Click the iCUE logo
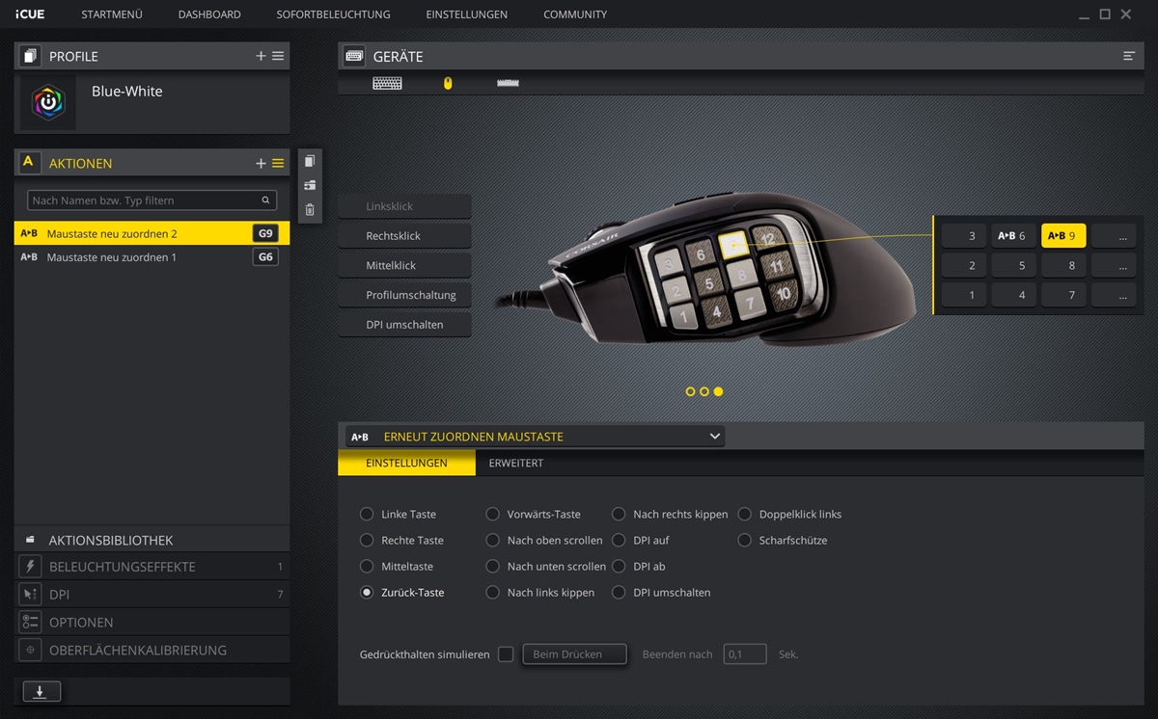This screenshot has height=719, width=1158. coord(30,14)
